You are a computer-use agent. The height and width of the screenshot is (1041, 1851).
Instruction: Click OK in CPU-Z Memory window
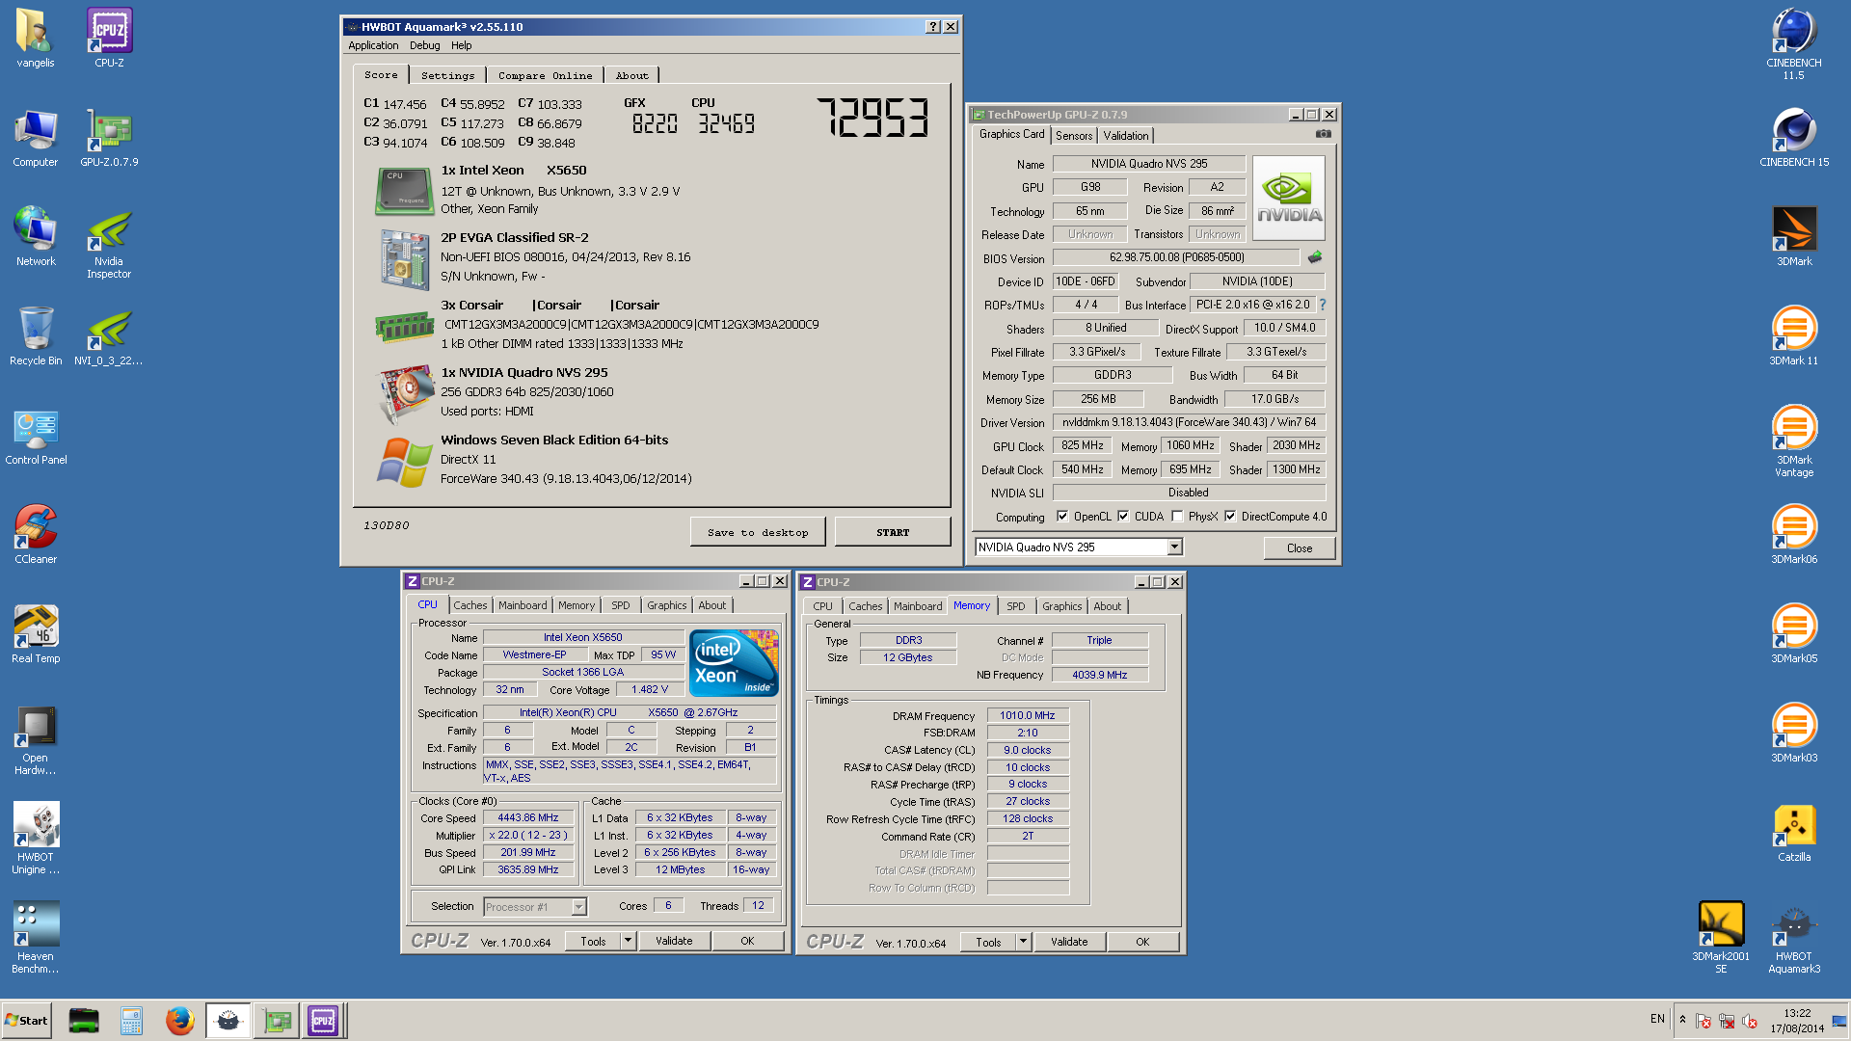point(1142,942)
